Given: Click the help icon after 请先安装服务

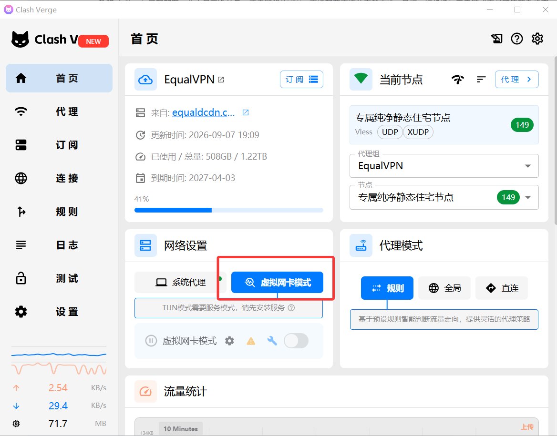Looking at the screenshot, I should [x=291, y=307].
